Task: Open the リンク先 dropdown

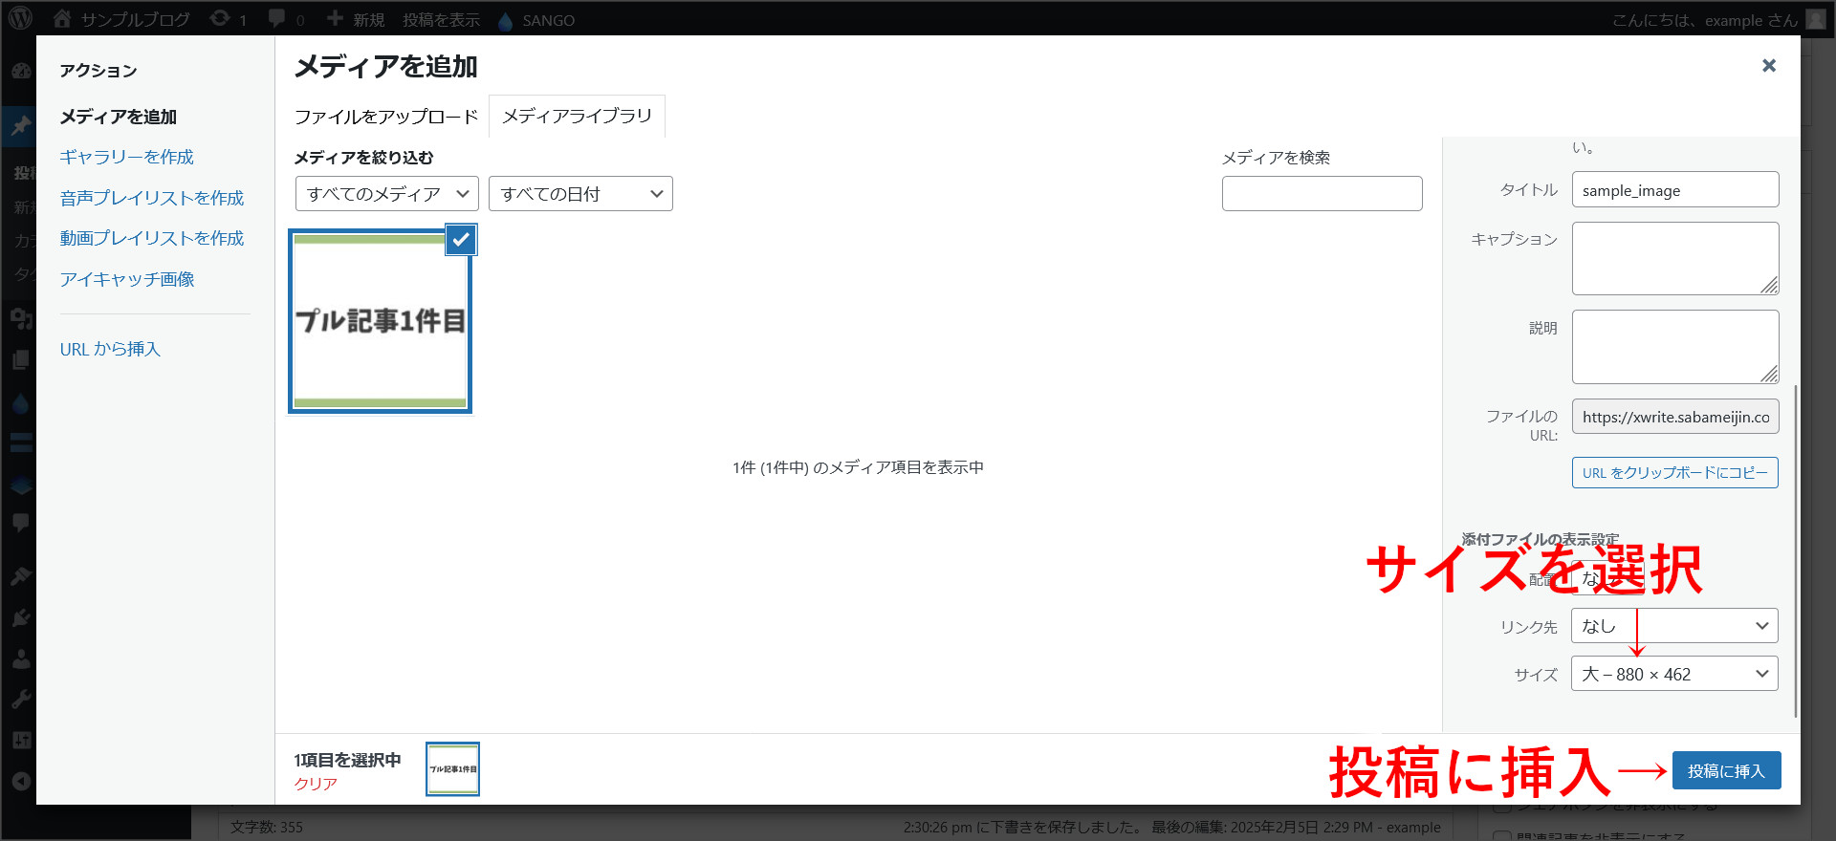Action: click(1674, 626)
